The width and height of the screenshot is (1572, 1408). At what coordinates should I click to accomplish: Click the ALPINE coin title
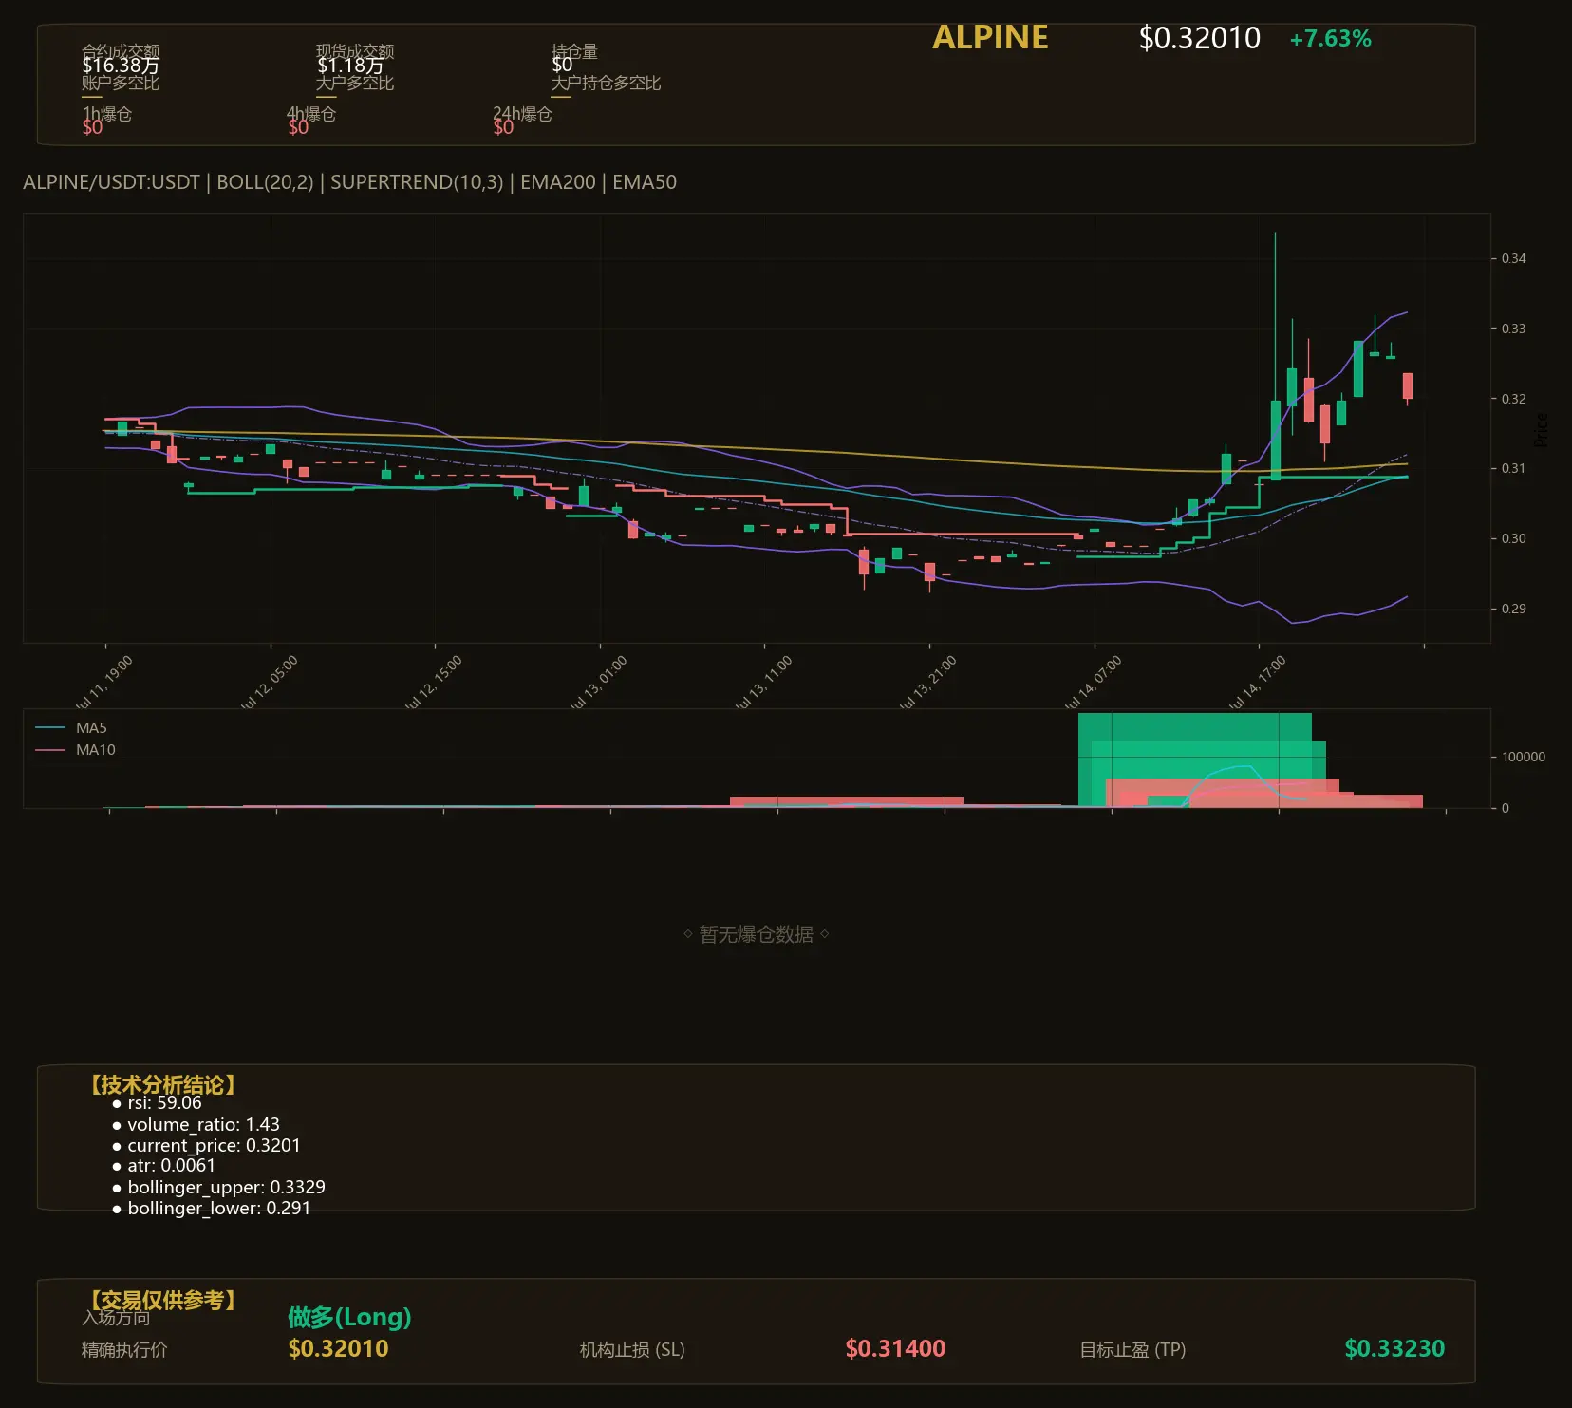pyautogui.click(x=990, y=37)
